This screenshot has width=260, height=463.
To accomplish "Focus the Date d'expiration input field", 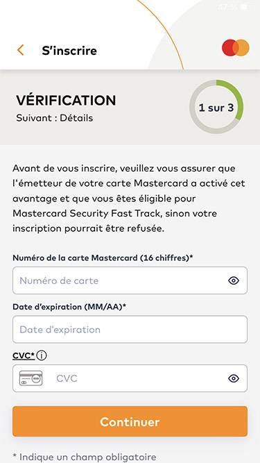I will [x=130, y=329].
